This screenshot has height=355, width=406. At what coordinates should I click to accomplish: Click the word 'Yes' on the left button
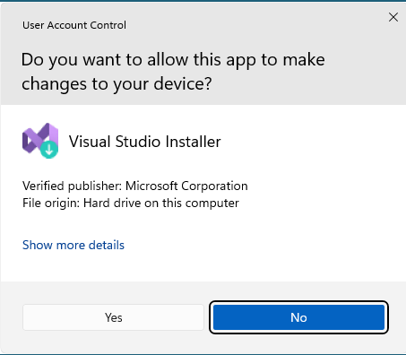113,317
